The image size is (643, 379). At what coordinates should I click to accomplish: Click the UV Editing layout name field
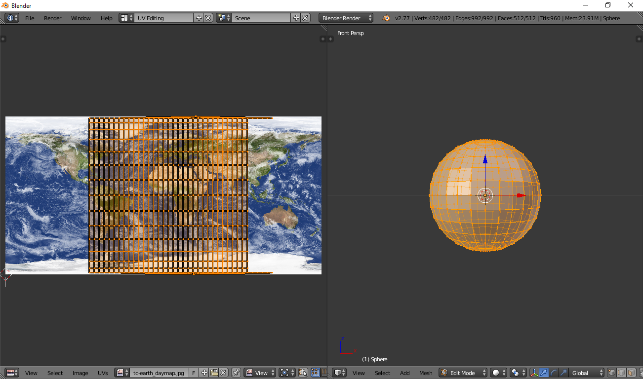163,18
